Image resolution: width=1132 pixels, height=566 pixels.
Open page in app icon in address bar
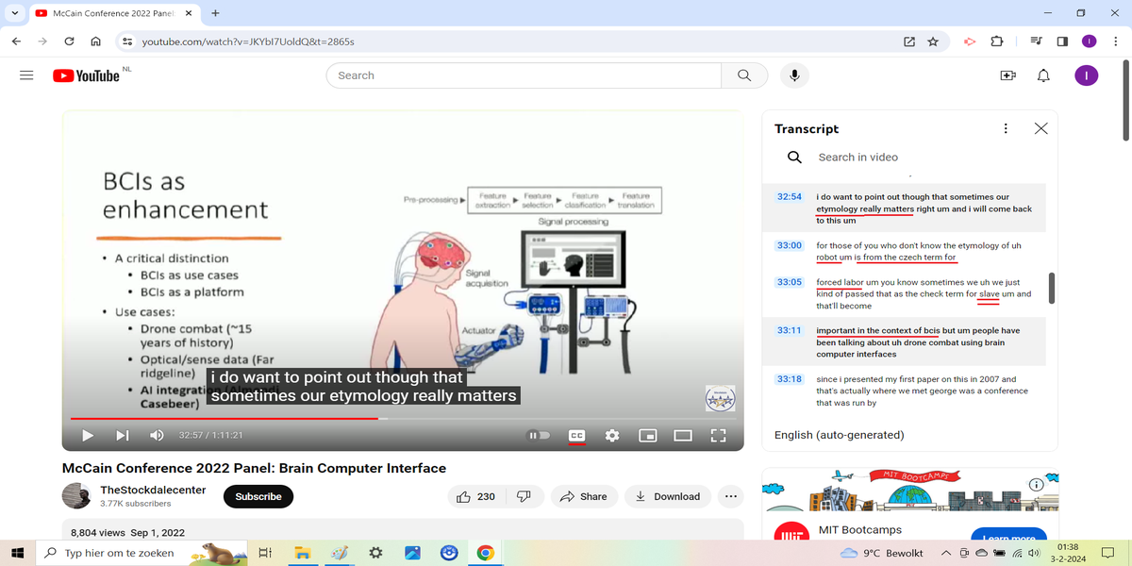pos(908,42)
